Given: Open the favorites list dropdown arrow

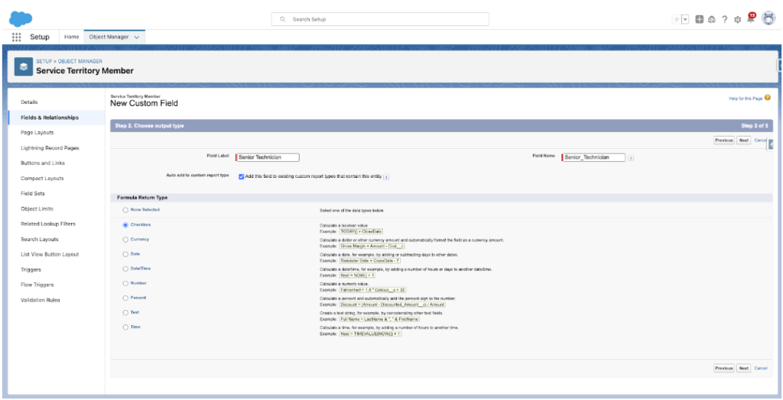Looking at the screenshot, I should pyautogui.click(x=685, y=19).
